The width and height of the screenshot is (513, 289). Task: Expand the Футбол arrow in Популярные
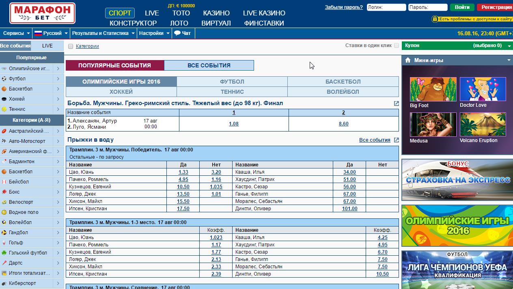[x=58, y=79]
